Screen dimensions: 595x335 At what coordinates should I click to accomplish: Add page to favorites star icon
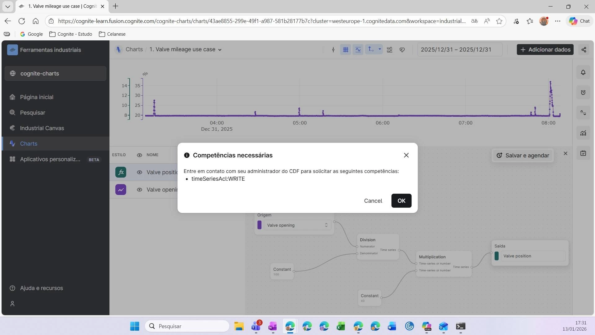(x=499, y=21)
